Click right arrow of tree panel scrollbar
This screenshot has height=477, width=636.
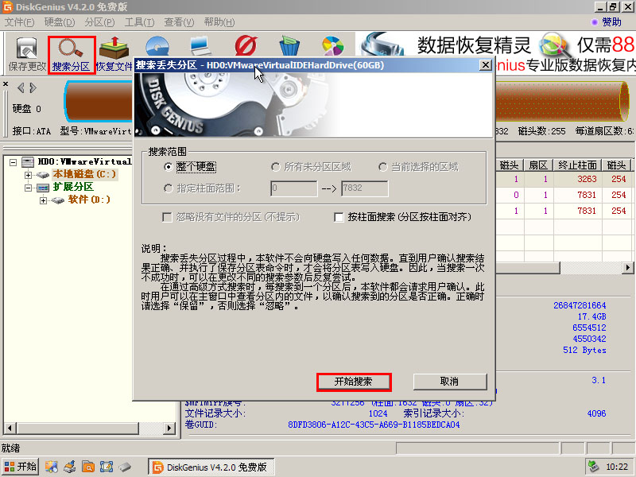170,428
